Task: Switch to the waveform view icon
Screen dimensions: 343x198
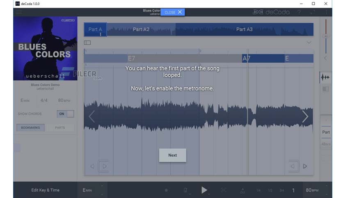Action: tap(325, 77)
